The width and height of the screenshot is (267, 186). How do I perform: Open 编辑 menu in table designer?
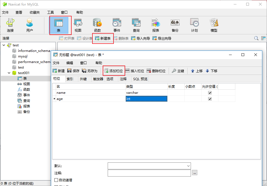click(x=70, y=63)
